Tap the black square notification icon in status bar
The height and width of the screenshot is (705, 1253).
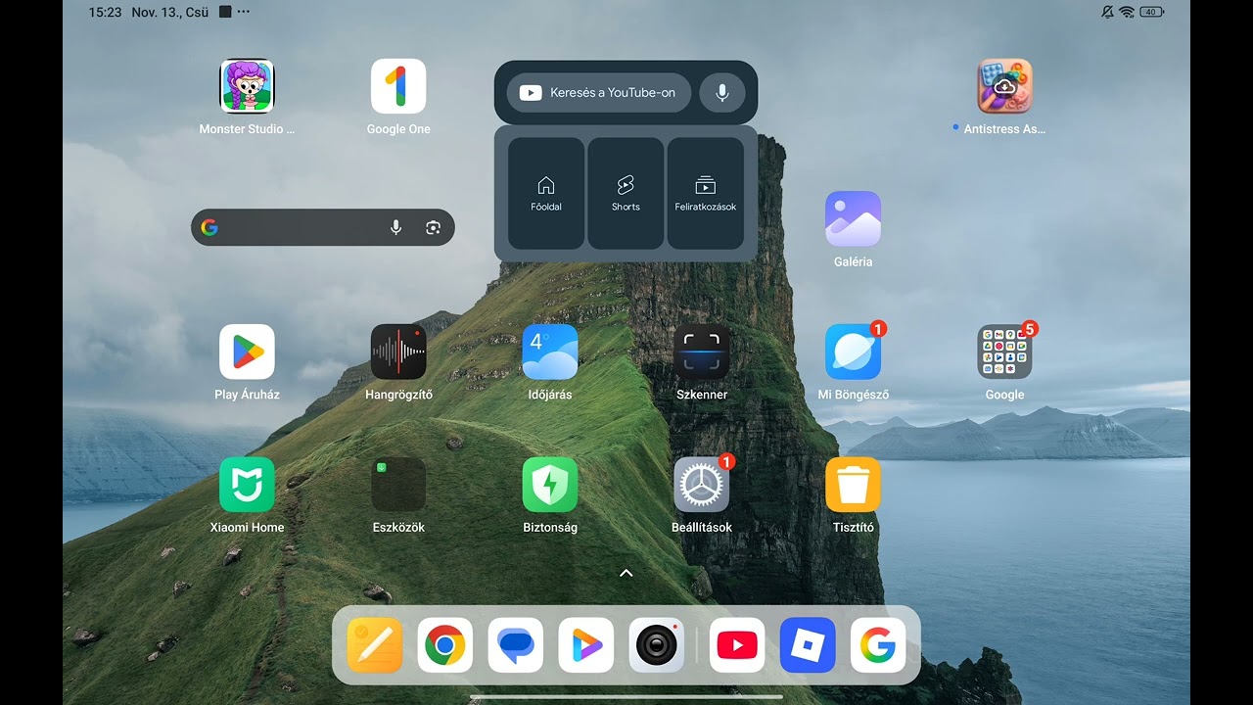[225, 12]
